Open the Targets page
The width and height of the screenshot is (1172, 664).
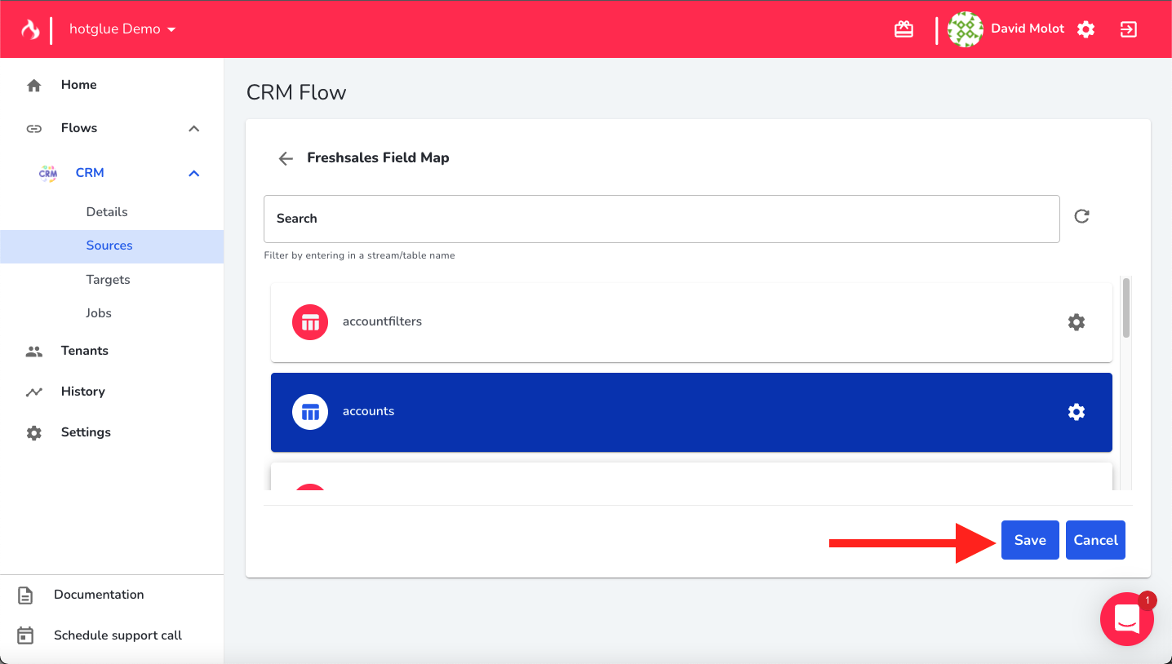point(108,280)
